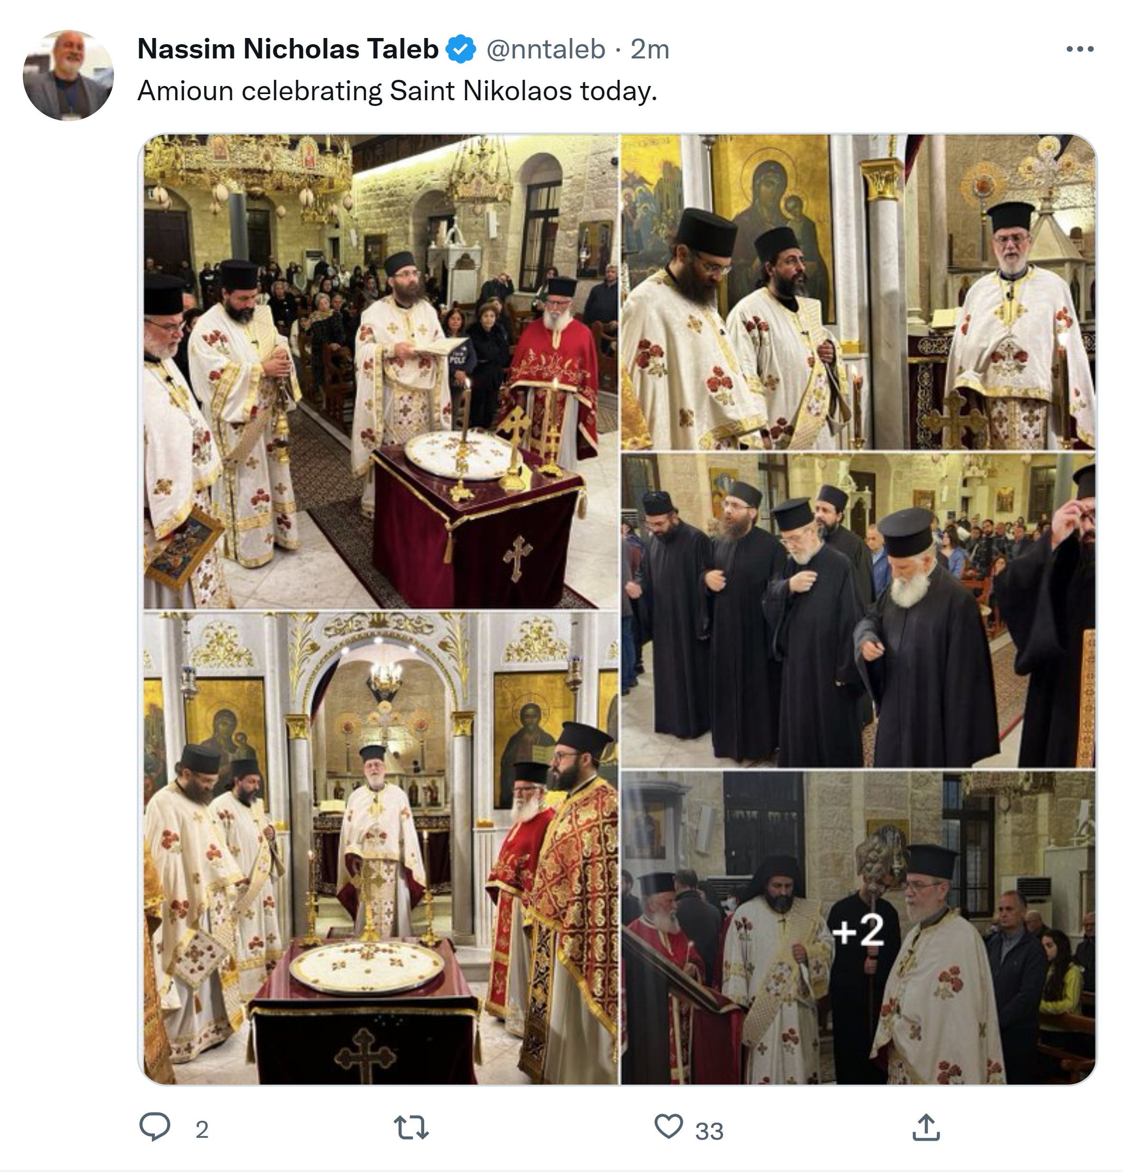Viewport: 1123px width, 1173px height.
Task: Open top-left photo with the red-robed priest
Action: (x=381, y=371)
